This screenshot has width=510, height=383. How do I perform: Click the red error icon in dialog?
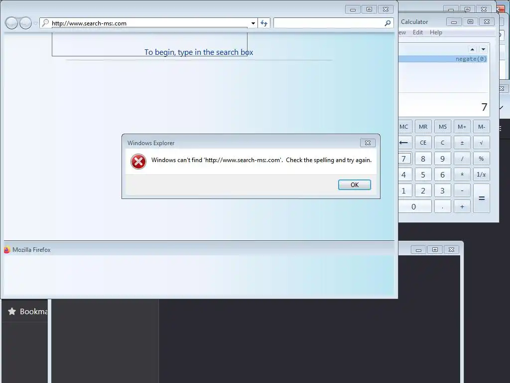(138, 162)
